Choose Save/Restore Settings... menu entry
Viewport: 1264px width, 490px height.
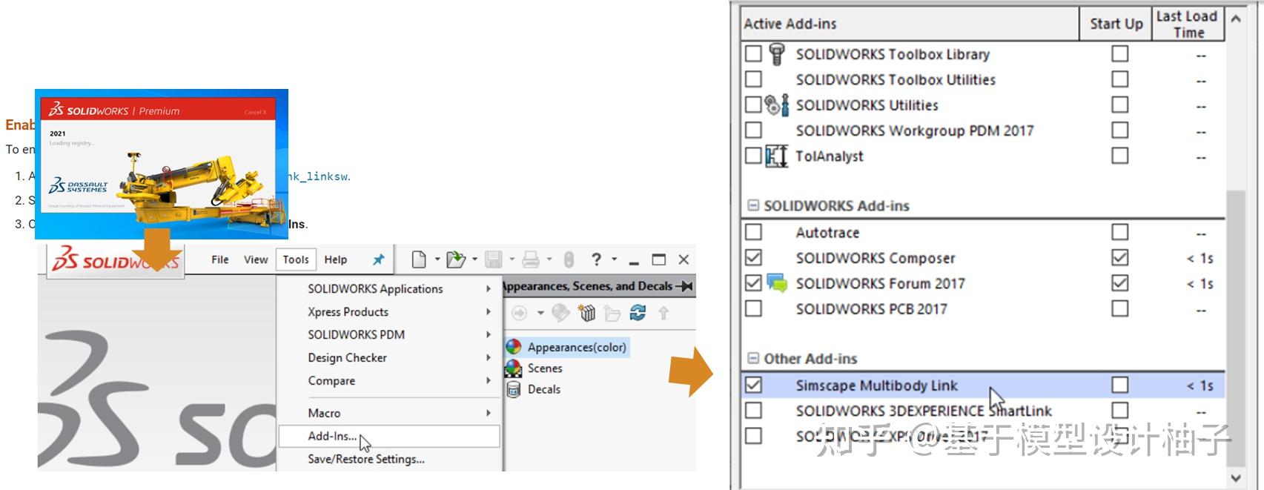(x=388, y=459)
